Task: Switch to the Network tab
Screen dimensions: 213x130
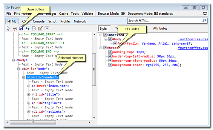Action: [80, 21]
